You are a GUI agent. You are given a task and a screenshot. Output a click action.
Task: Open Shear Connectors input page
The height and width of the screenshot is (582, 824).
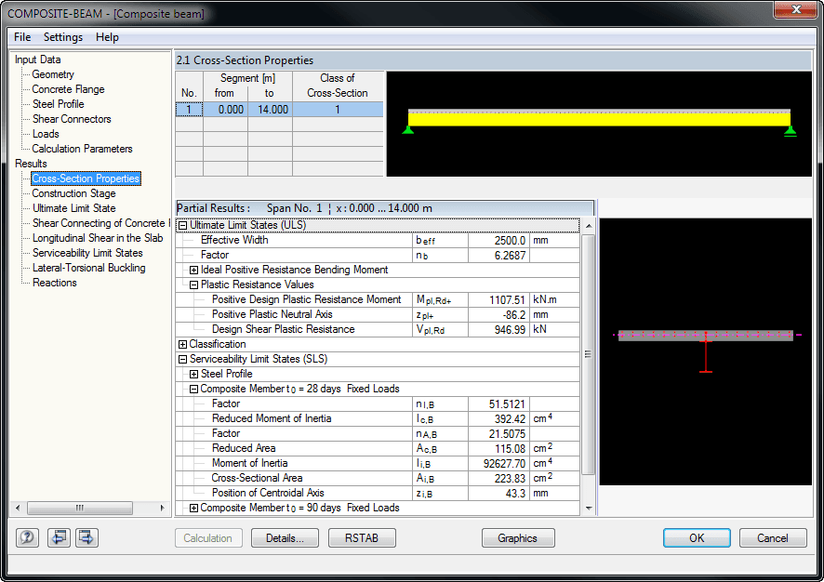72,119
